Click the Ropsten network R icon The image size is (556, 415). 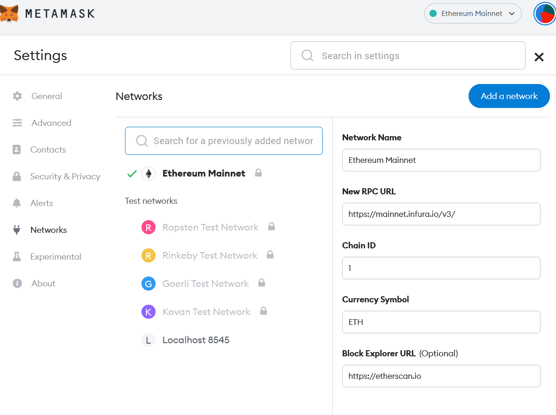pyautogui.click(x=148, y=228)
